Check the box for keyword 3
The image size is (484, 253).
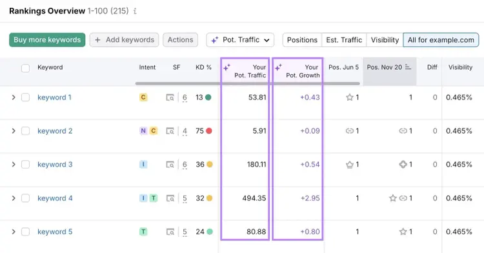(x=25, y=165)
